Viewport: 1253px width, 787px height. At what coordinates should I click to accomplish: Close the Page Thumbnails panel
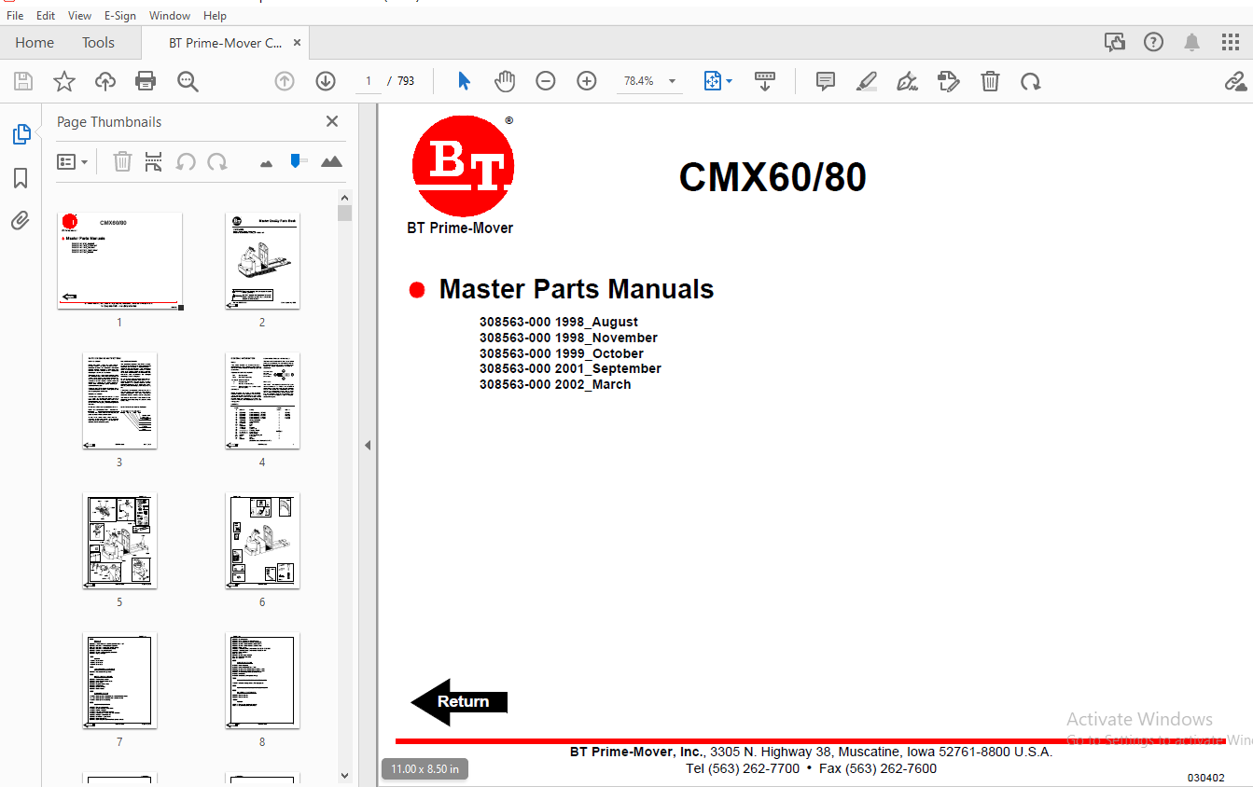click(332, 121)
